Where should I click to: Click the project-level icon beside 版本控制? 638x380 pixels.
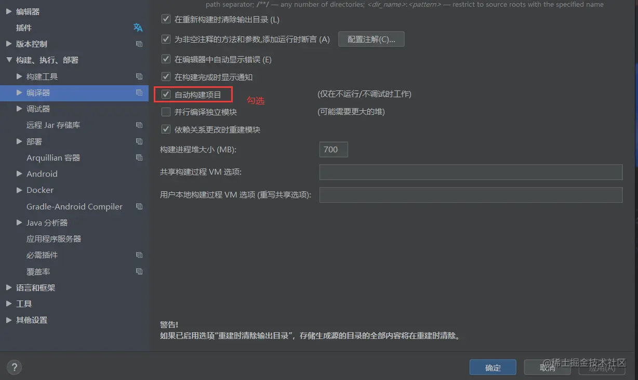139,44
